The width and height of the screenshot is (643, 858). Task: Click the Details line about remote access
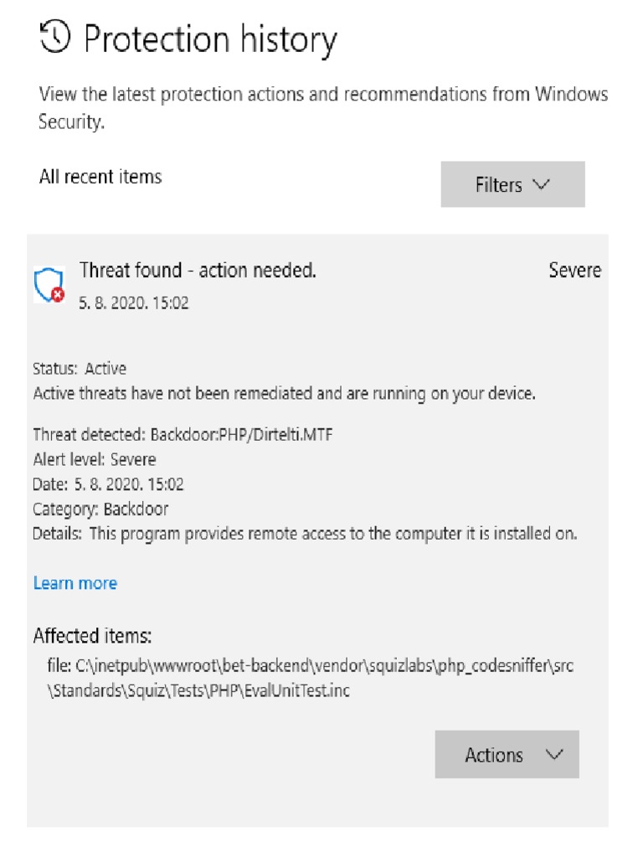click(305, 533)
